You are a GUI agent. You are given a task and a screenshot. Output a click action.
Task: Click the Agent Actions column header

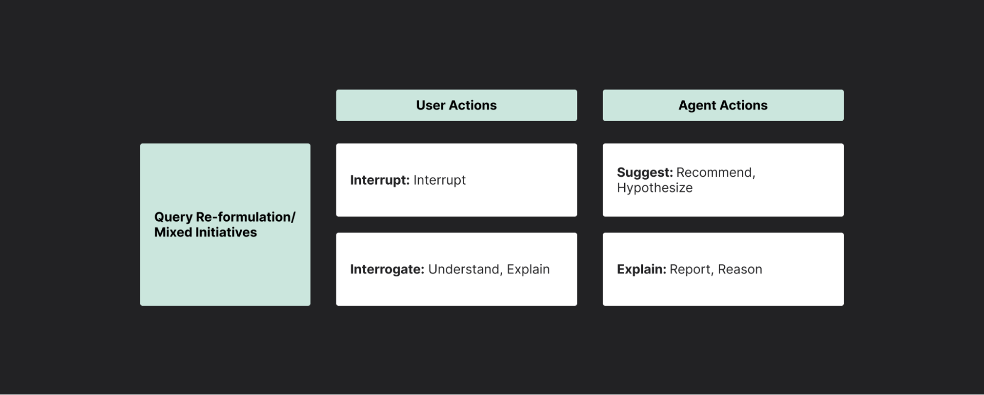tap(723, 105)
